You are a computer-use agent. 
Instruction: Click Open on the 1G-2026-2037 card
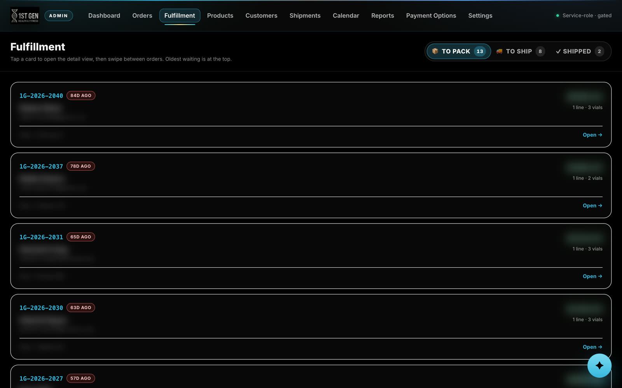[592, 206]
